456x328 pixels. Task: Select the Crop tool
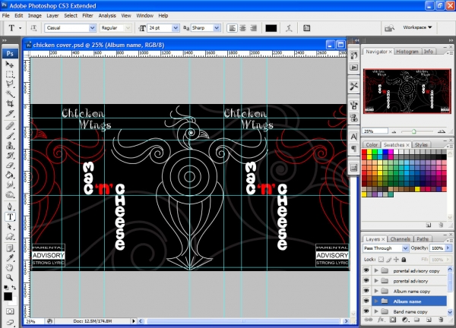[10, 103]
